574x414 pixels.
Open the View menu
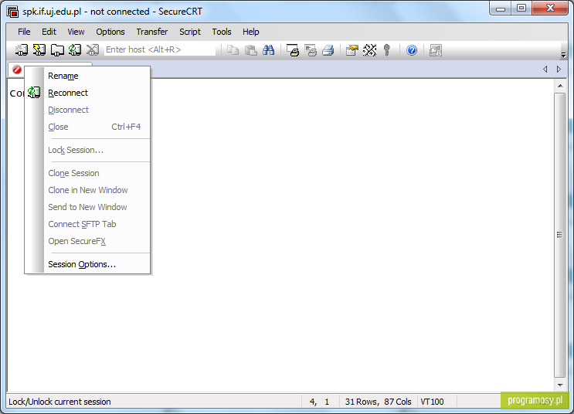tap(76, 32)
